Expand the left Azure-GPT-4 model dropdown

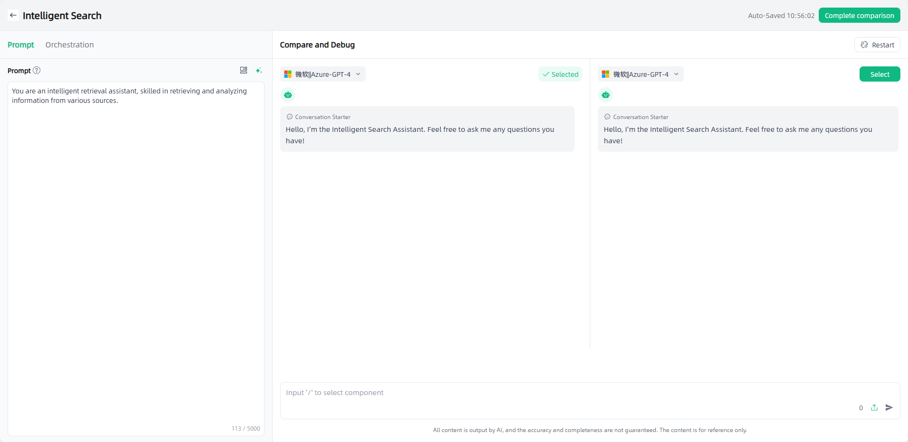(323, 74)
